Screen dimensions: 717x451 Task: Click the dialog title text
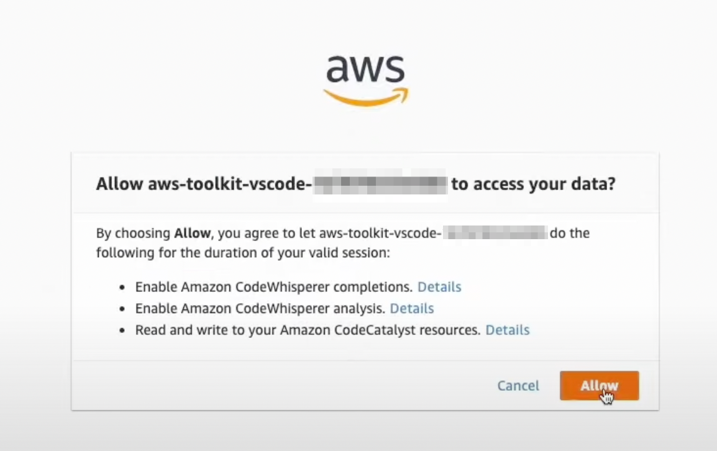(x=356, y=184)
